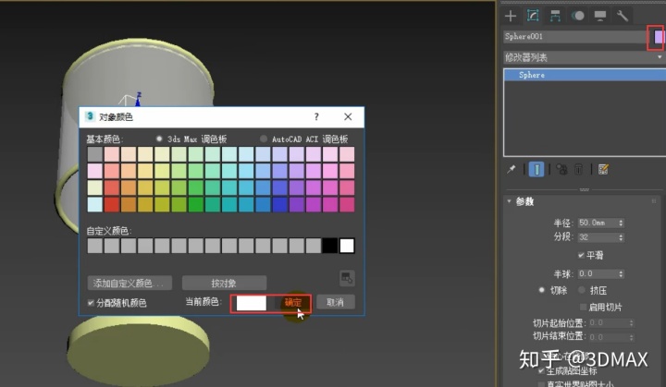This screenshot has width=666, height=387.
Task: Click the 3ds Max icon in dialog title bar
Action: pos(90,116)
